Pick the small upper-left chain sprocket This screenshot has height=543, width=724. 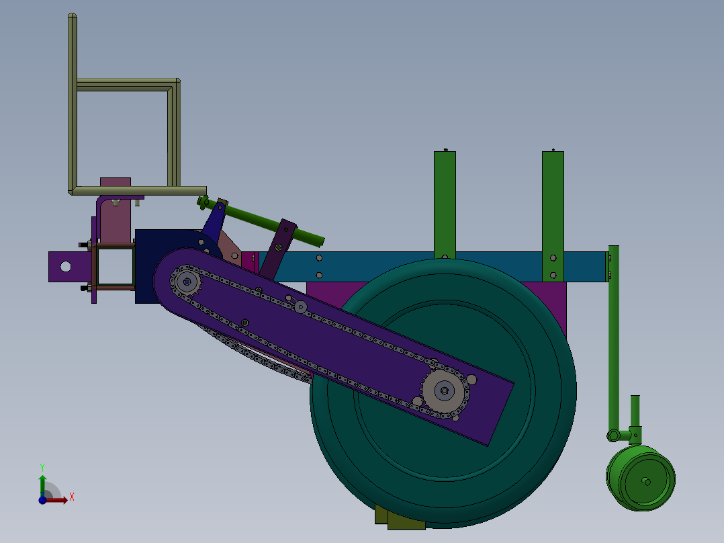point(187,282)
